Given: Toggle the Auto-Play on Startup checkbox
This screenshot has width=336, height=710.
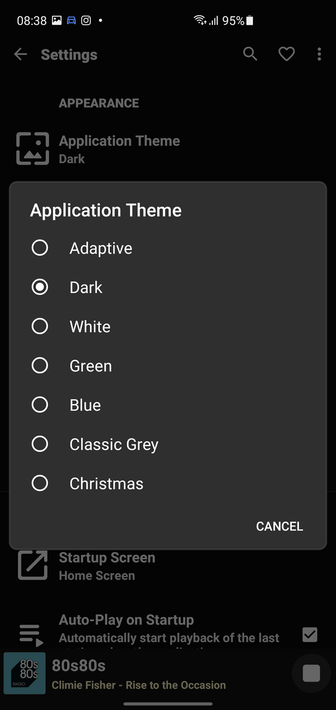Looking at the screenshot, I should 310,635.
